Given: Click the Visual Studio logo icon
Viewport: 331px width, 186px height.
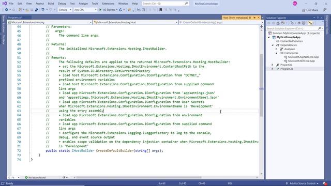Looking at the screenshot, I should click(x=5, y=4).
